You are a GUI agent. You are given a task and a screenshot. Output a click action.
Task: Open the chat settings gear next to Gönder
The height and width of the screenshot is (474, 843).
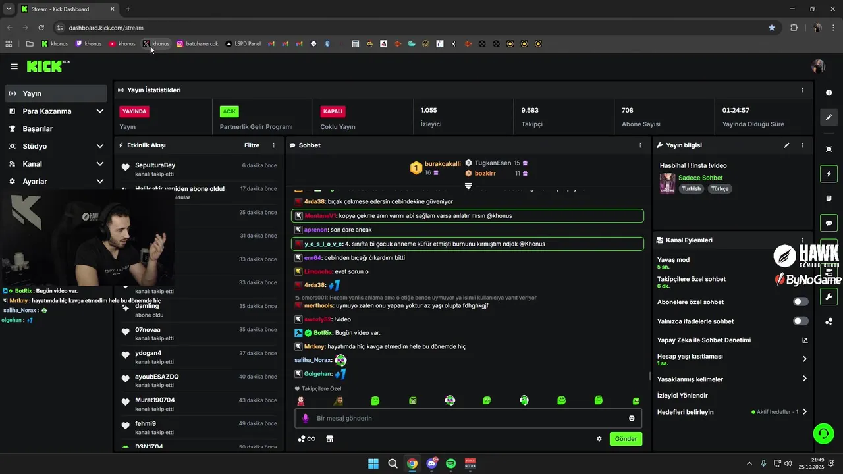pos(599,439)
